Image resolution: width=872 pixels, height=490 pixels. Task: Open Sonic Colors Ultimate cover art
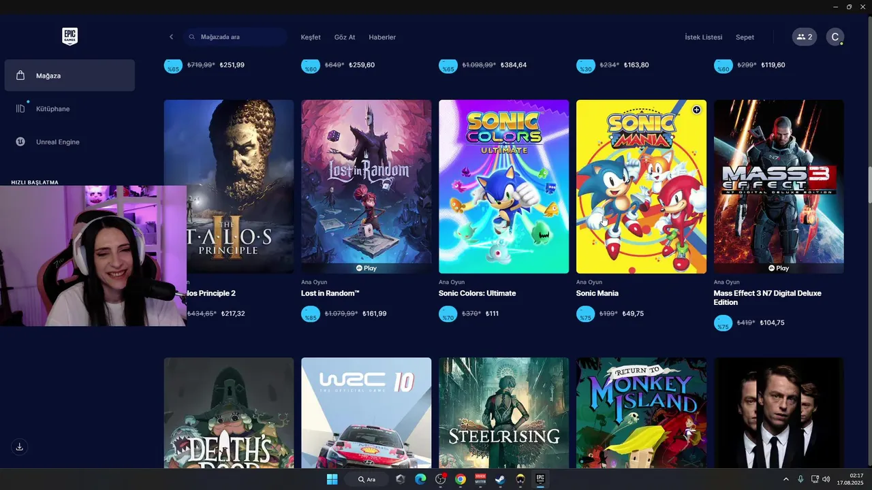point(503,186)
